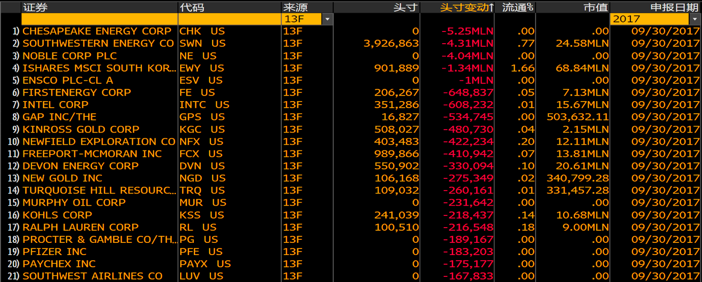Screen dimensions: 702x282
Task: Select FIRSTENERGY CORP security
Action: 77,92
